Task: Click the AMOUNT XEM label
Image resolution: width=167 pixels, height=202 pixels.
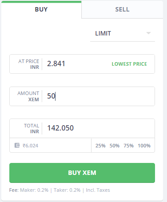Action: click(28, 96)
